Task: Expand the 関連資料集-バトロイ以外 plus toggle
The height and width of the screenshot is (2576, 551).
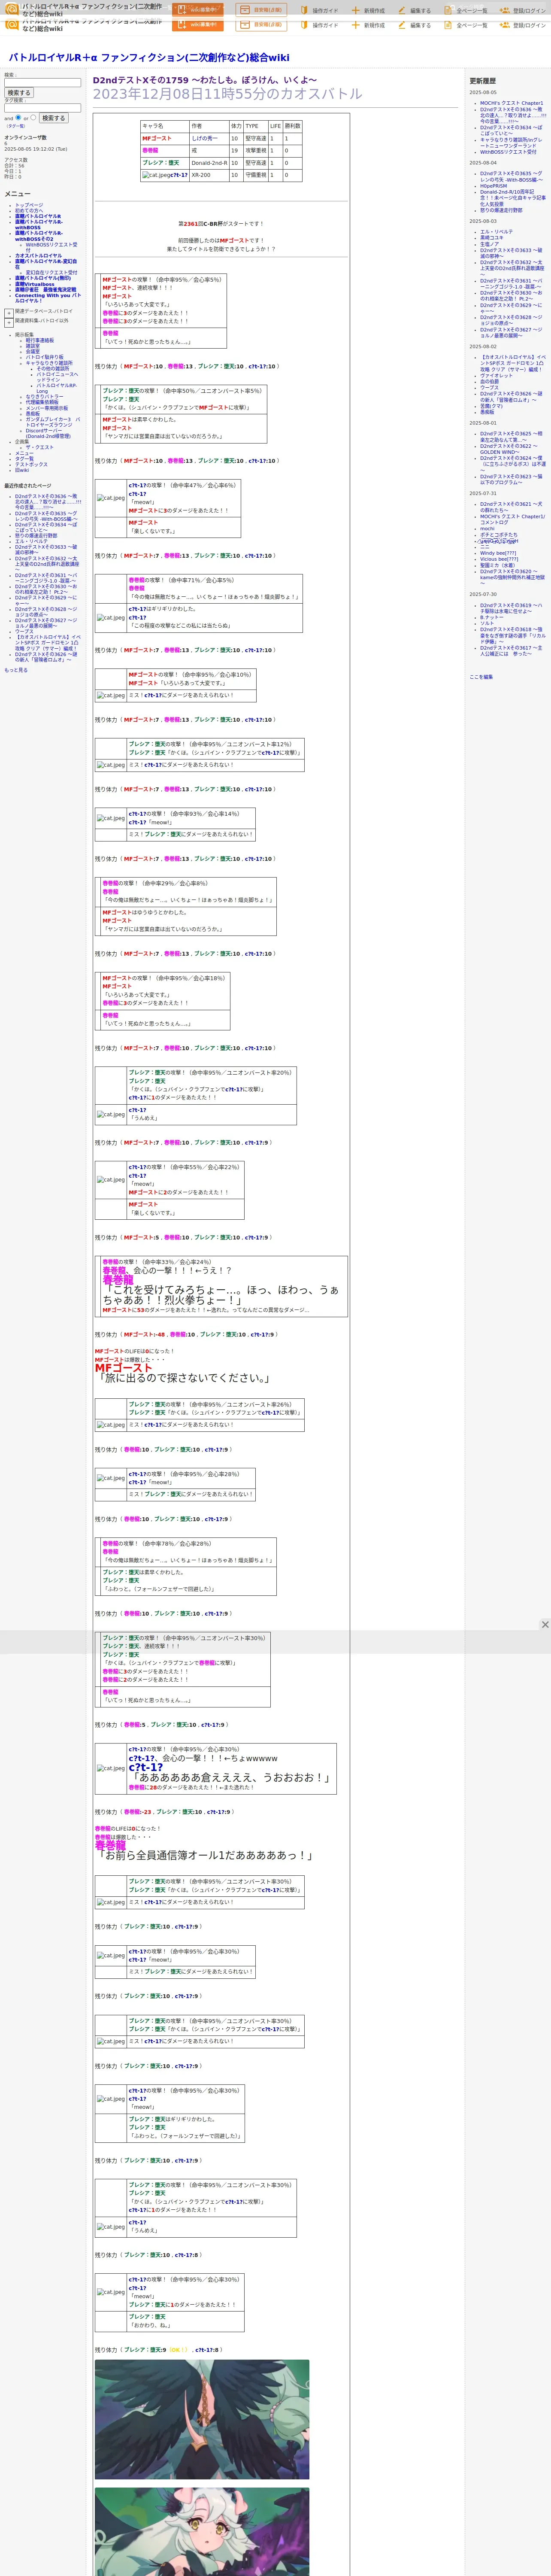Action: (9, 323)
